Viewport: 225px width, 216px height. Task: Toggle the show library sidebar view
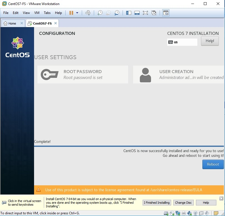tap(129, 13)
